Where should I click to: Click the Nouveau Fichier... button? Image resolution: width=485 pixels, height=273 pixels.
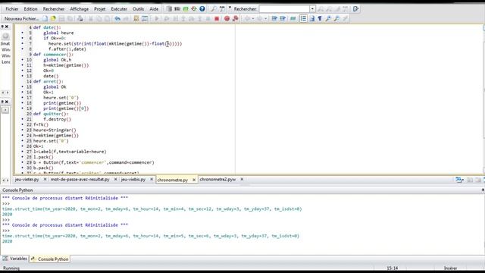(22, 18)
